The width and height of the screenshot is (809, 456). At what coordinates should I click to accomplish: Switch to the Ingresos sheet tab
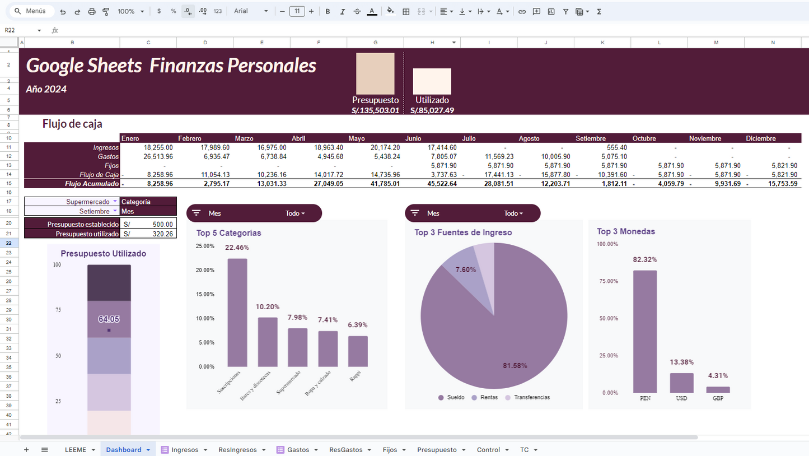coord(184,449)
